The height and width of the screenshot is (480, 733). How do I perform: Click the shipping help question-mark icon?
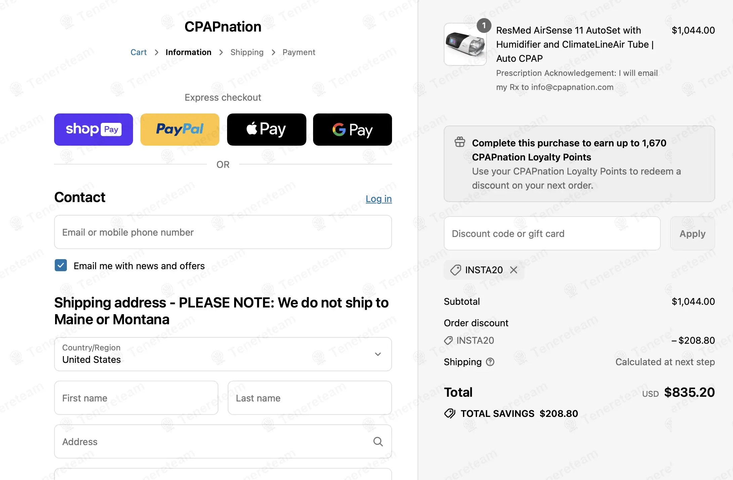[x=490, y=362]
